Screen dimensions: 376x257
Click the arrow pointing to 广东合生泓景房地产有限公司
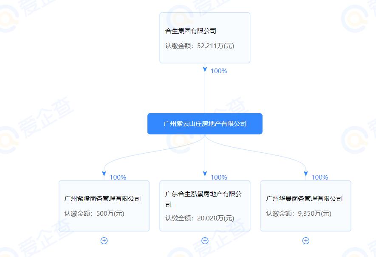click(205, 174)
